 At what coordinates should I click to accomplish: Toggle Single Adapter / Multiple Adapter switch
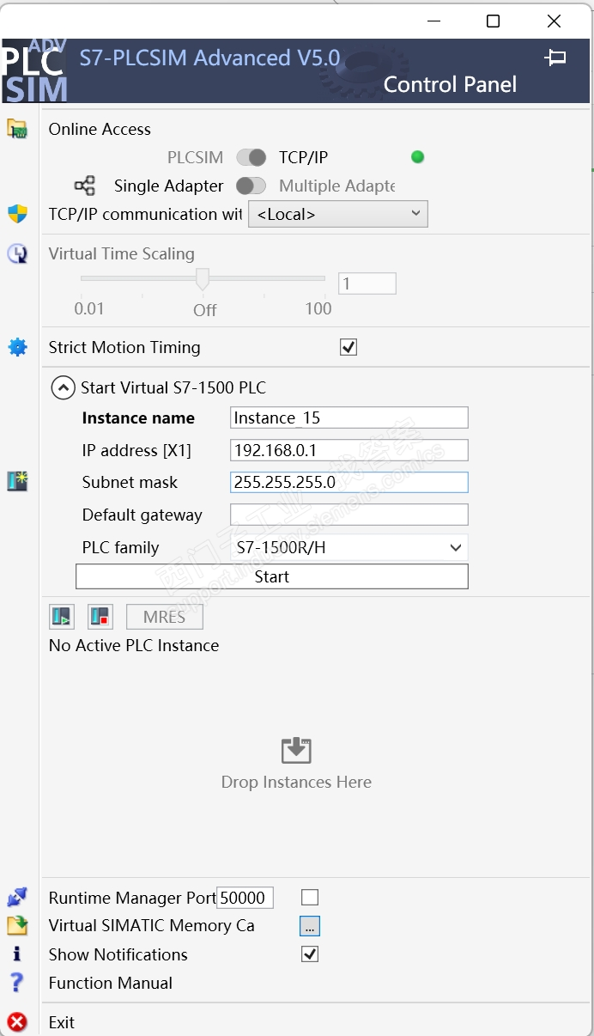(252, 186)
